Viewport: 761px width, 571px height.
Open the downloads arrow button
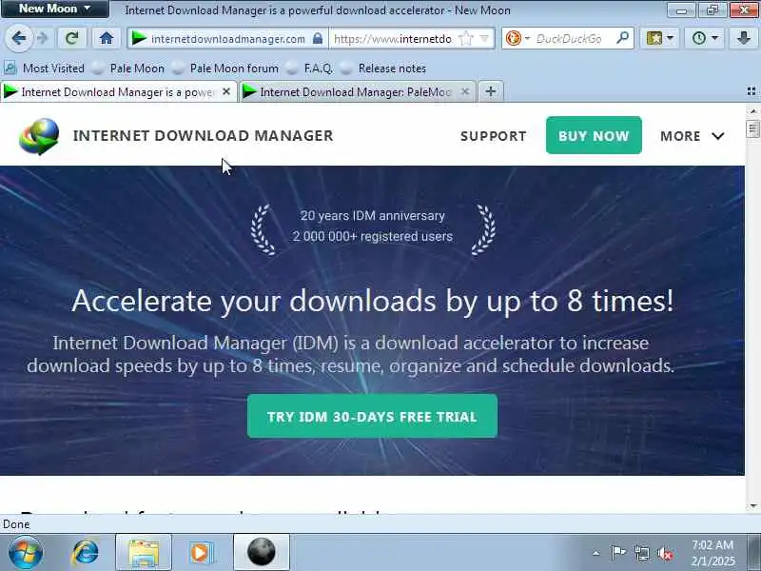tap(744, 38)
